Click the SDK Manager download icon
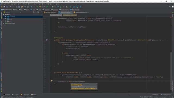The height and width of the screenshot is (98, 174). [77, 7]
